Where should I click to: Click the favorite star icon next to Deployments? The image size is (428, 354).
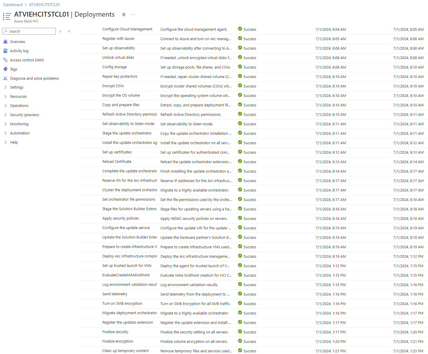click(x=124, y=14)
